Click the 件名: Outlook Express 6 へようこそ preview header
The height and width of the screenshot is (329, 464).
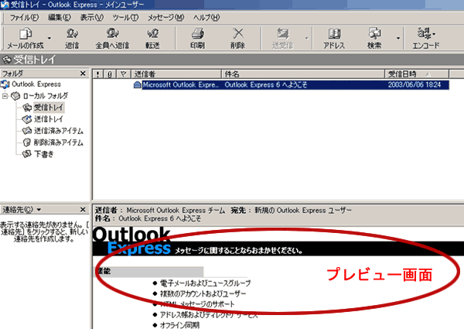[148, 218]
